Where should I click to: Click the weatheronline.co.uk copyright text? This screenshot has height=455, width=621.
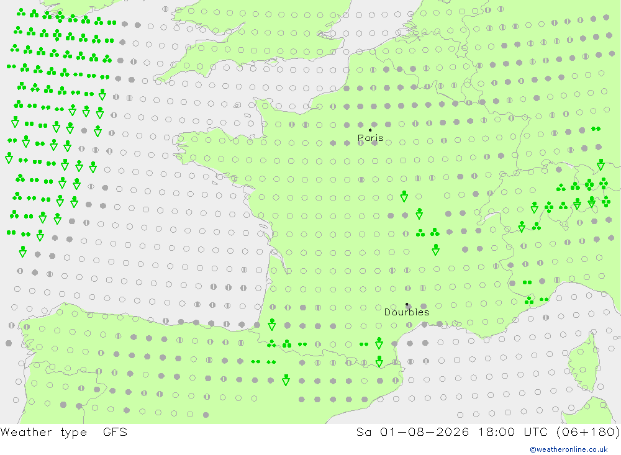point(569,449)
